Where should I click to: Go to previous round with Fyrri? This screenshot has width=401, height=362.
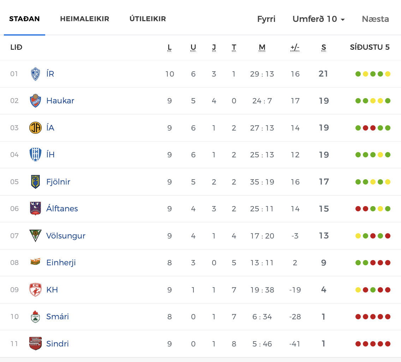coord(266,19)
